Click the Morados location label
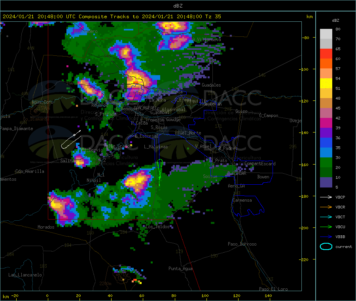 (46, 227)
